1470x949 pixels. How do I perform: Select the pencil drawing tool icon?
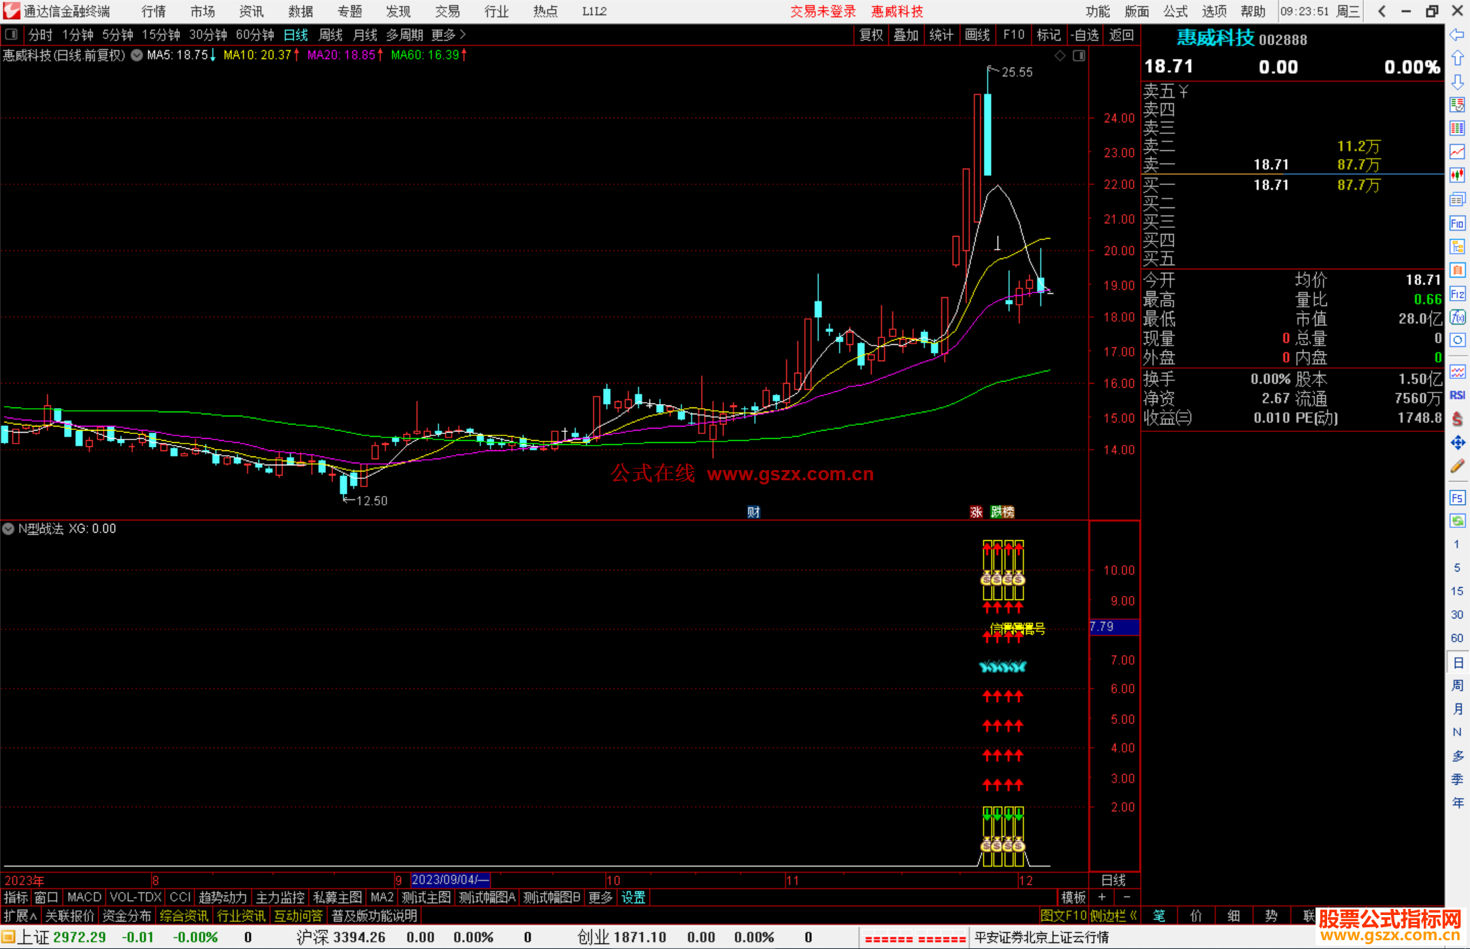coord(1457,467)
